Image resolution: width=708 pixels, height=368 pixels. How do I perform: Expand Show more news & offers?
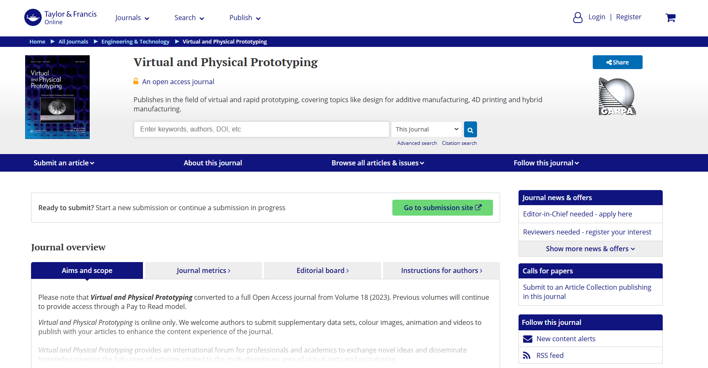[x=590, y=249]
